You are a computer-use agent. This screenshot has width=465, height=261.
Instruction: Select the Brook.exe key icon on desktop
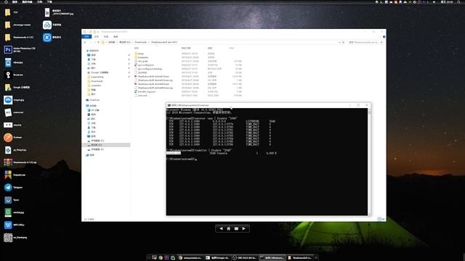pyautogui.click(x=8, y=75)
